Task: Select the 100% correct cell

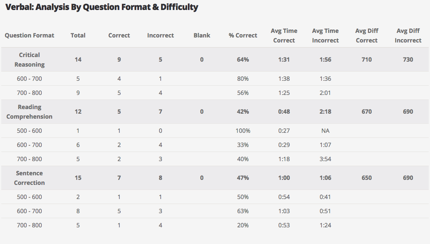Action: 243,131
